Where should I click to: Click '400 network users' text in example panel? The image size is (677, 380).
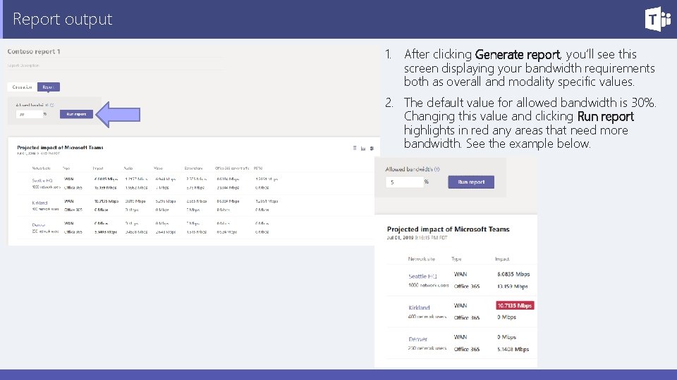click(427, 316)
